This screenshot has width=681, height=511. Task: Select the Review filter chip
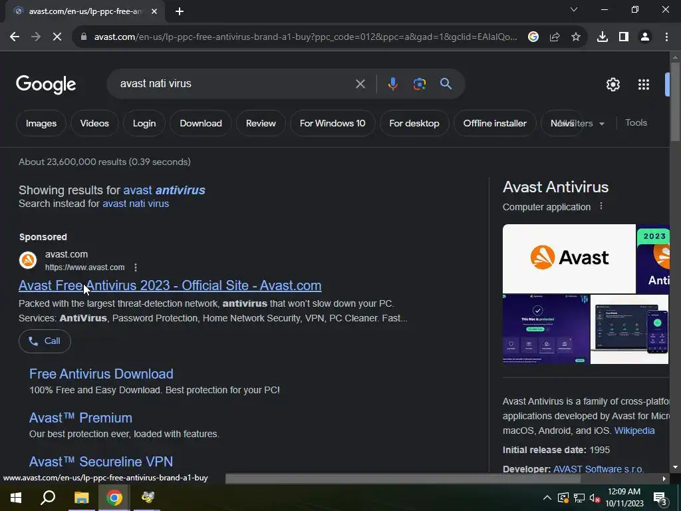[261, 123]
